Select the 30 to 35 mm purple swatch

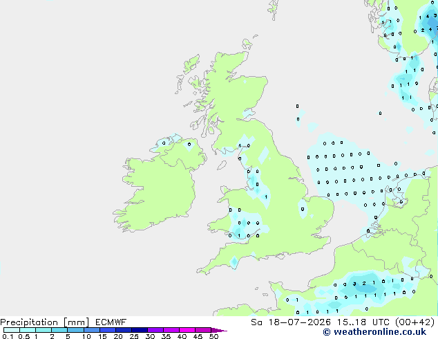[155, 330]
